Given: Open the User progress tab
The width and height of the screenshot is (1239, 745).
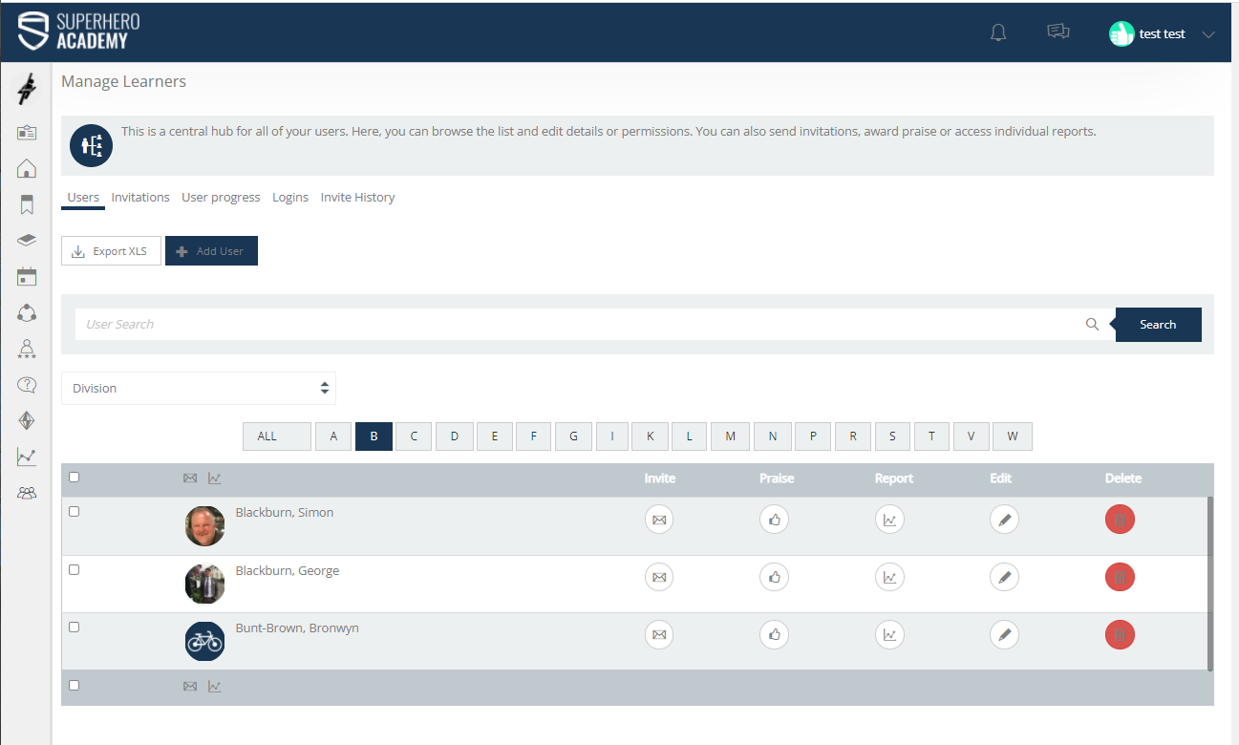Looking at the screenshot, I should [x=221, y=198].
